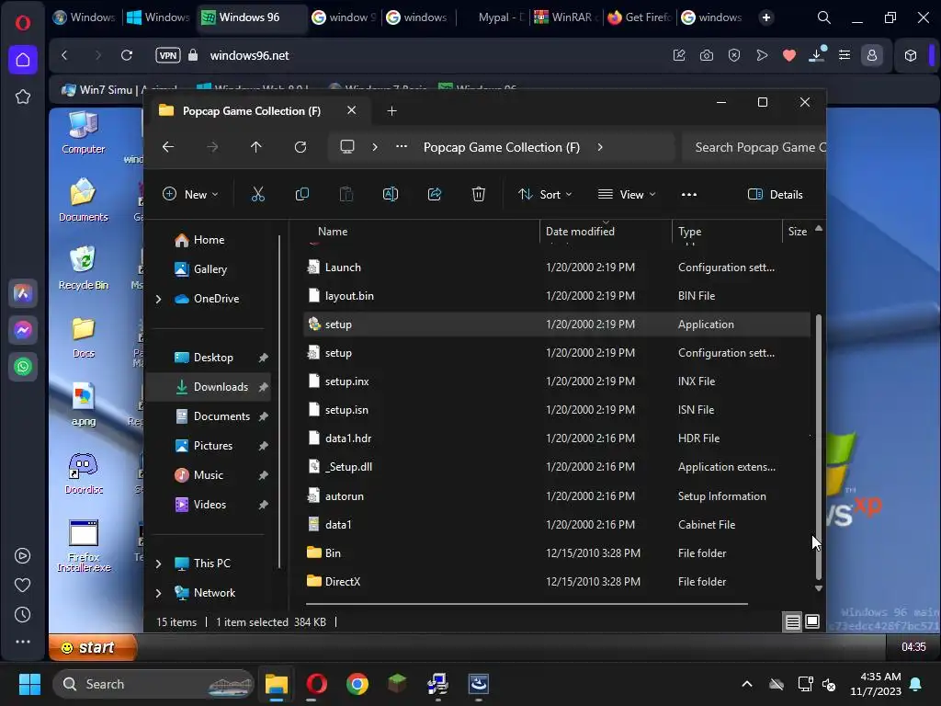The width and height of the screenshot is (941, 706).
Task: Select the Popcap Game Collection (F) tab
Action: [252, 111]
